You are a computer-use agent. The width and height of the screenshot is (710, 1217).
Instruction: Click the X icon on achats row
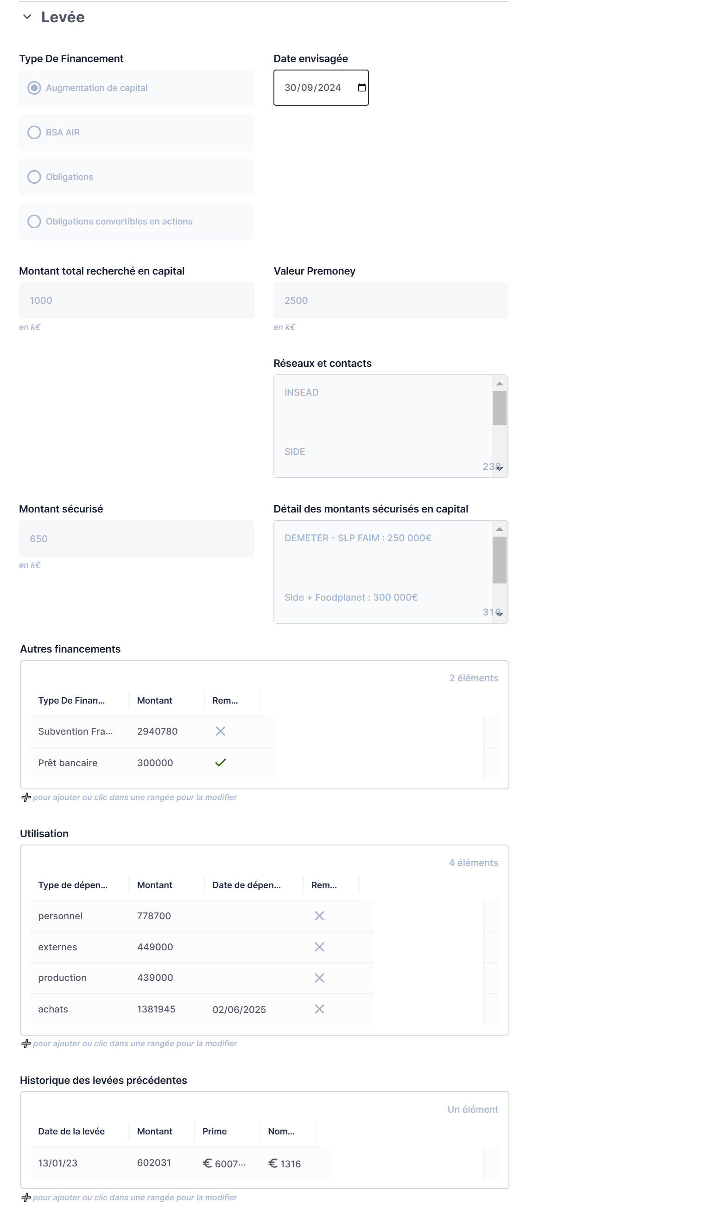click(319, 1009)
